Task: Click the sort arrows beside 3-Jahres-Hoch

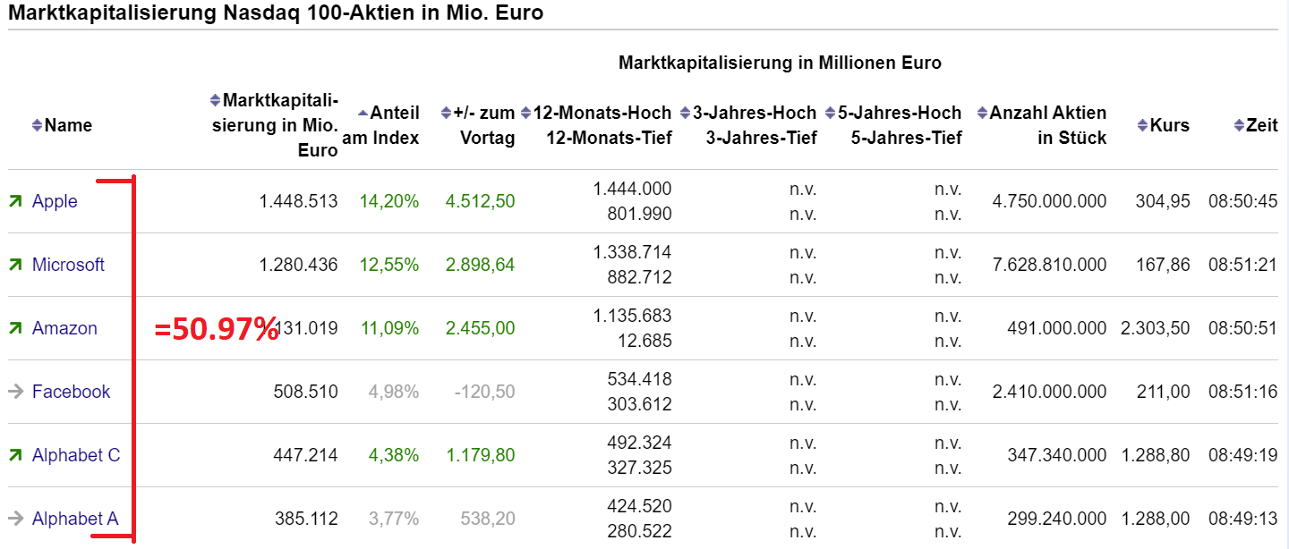Action: 686,113
